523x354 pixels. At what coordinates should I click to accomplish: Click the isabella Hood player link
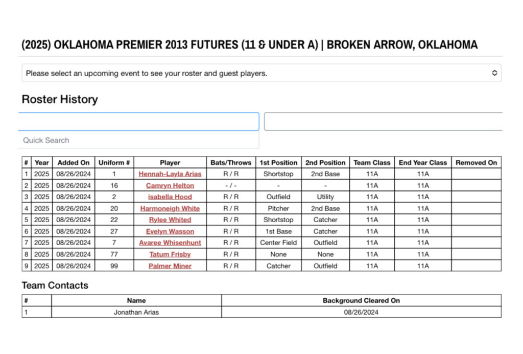pyautogui.click(x=170, y=197)
